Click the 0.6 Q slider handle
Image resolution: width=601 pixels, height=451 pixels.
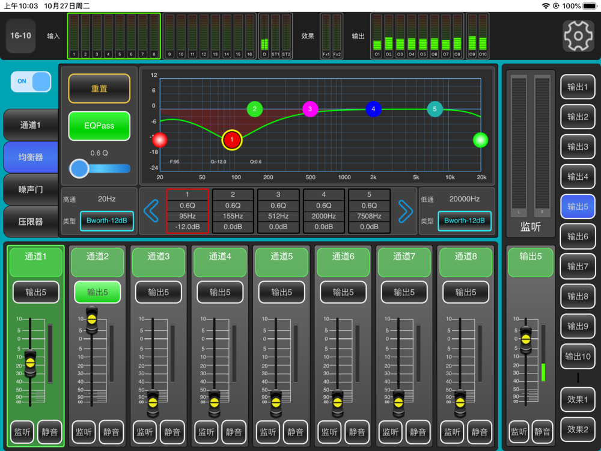pyautogui.click(x=79, y=168)
